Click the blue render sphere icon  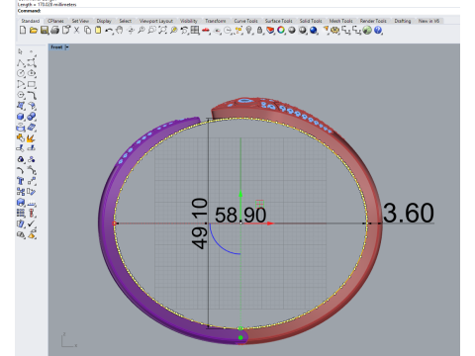tap(314, 31)
